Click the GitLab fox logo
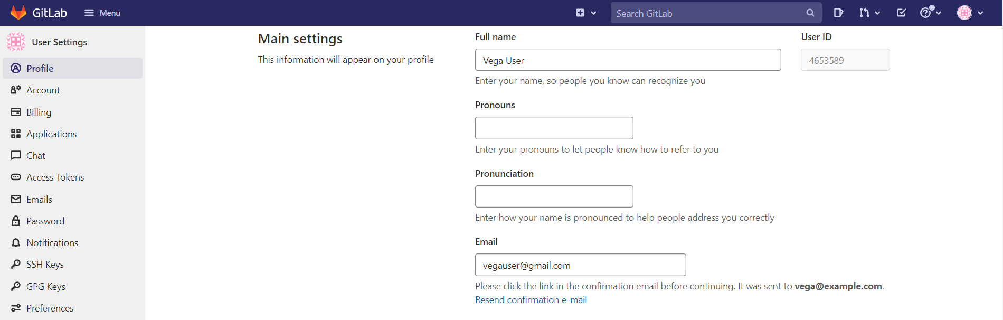Image resolution: width=1003 pixels, height=320 pixels. [x=18, y=12]
